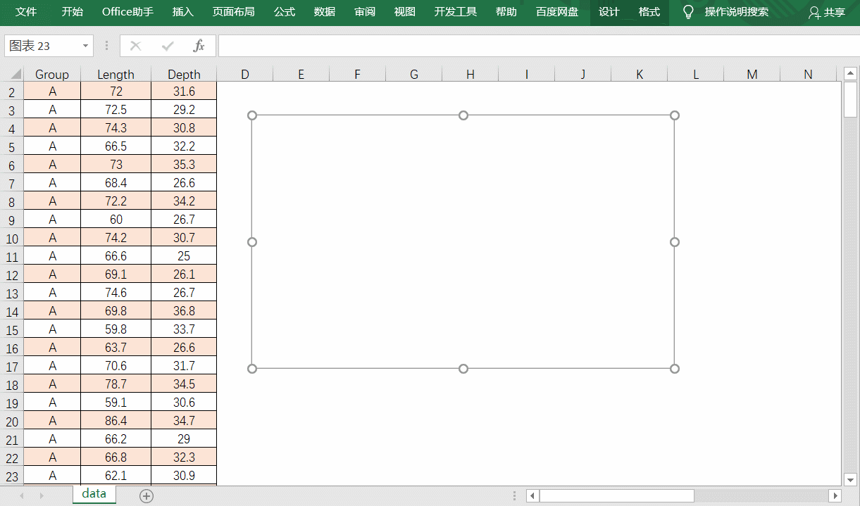Open the 百度网盘 tab

(557, 12)
